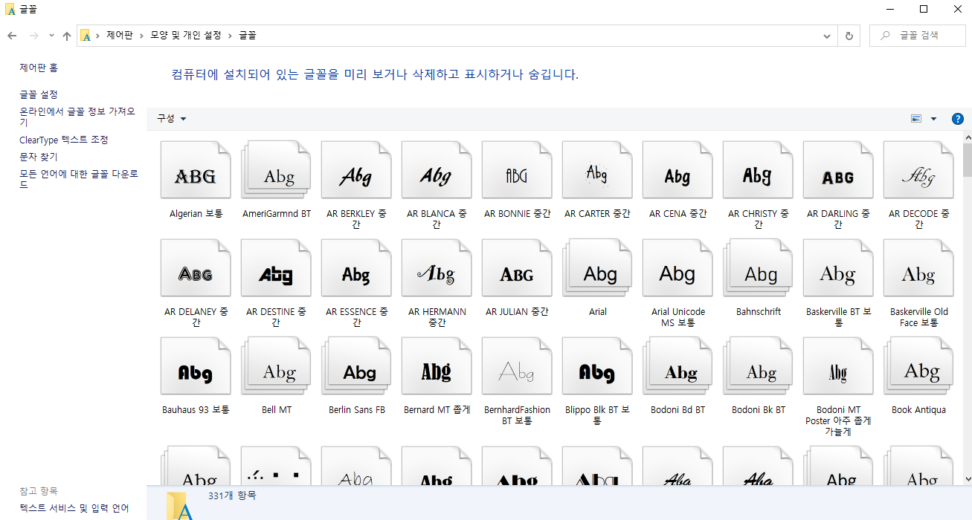Click the 331개 항목 status text

(232, 495)
